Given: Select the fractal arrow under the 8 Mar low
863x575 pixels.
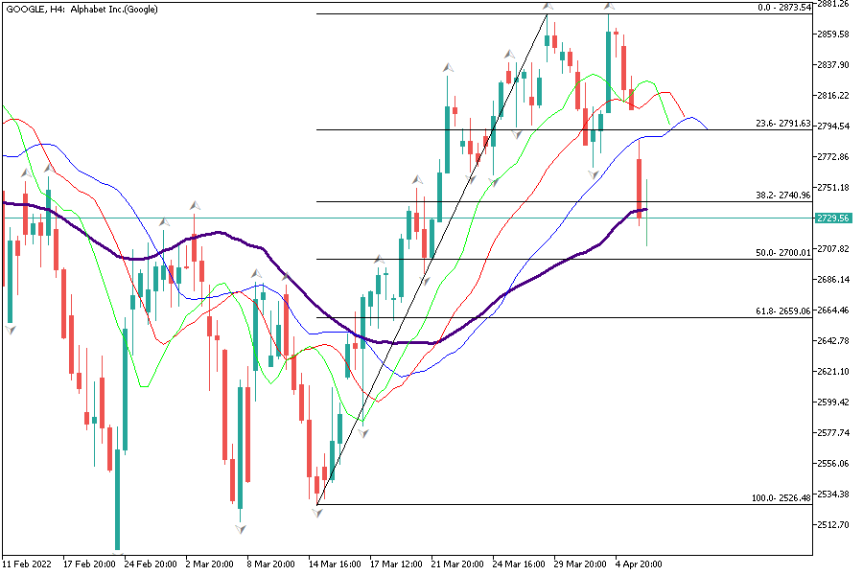Looking at the screenshot, I should 241,528.
